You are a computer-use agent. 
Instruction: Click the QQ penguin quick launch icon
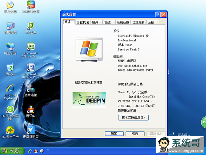point(36,151)
